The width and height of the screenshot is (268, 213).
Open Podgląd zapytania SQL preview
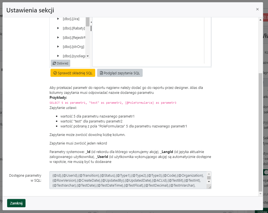coord(120,73)
